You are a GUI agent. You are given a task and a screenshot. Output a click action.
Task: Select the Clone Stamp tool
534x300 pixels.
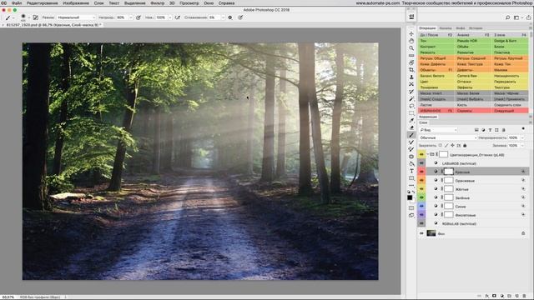point(411,77)
